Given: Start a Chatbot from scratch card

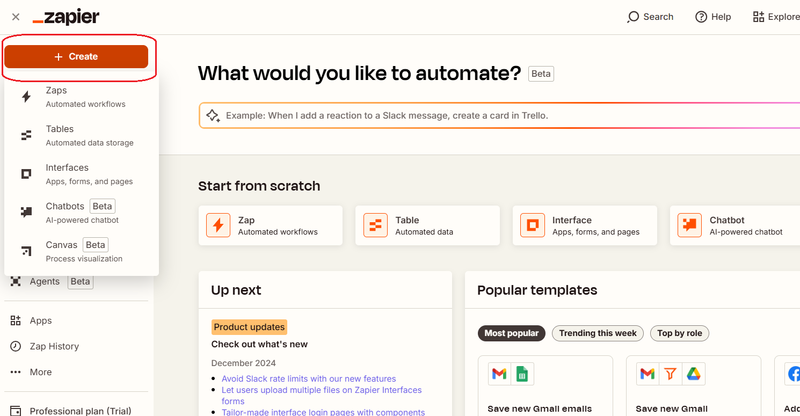Looking at the screenshot, I should click(x=735, y=225).
